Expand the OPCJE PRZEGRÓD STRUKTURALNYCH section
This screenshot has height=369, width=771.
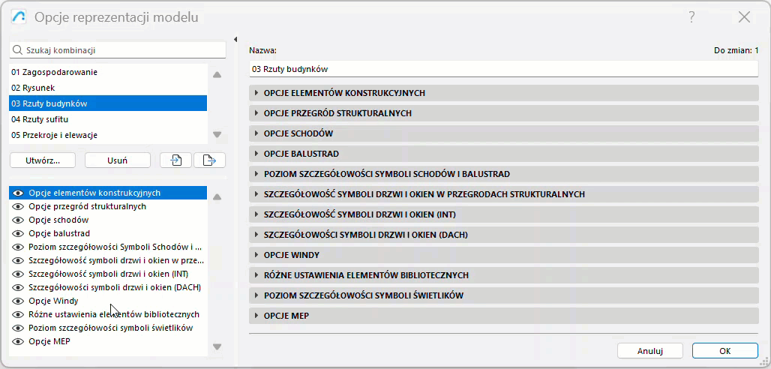504,113
